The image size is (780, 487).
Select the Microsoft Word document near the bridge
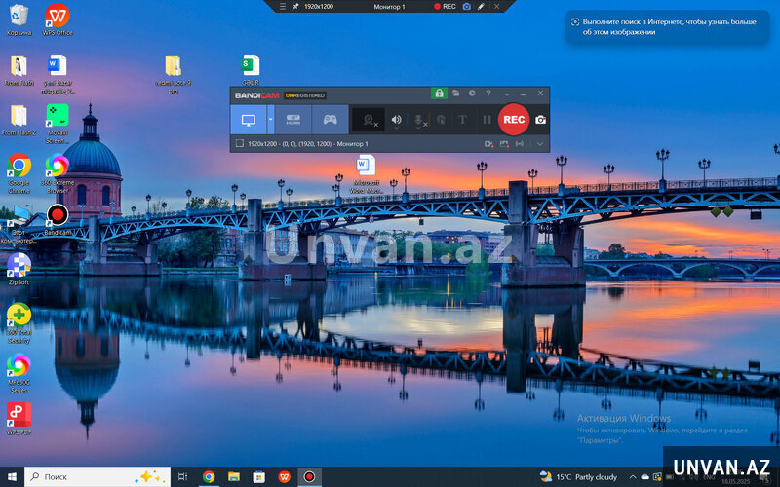pyautogui.click(x=367, y=174)
